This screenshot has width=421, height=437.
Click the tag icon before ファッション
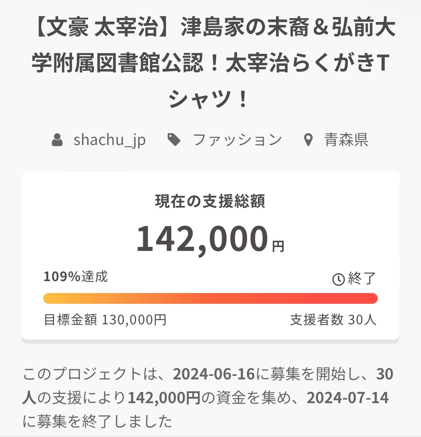174,140
